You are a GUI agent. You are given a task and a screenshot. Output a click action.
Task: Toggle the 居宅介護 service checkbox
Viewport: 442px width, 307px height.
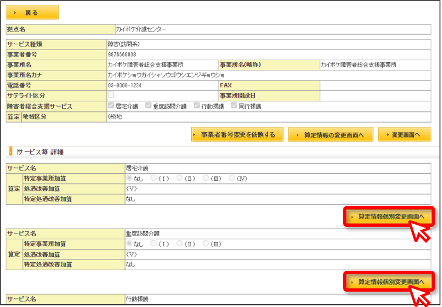(x=111, y=106)
